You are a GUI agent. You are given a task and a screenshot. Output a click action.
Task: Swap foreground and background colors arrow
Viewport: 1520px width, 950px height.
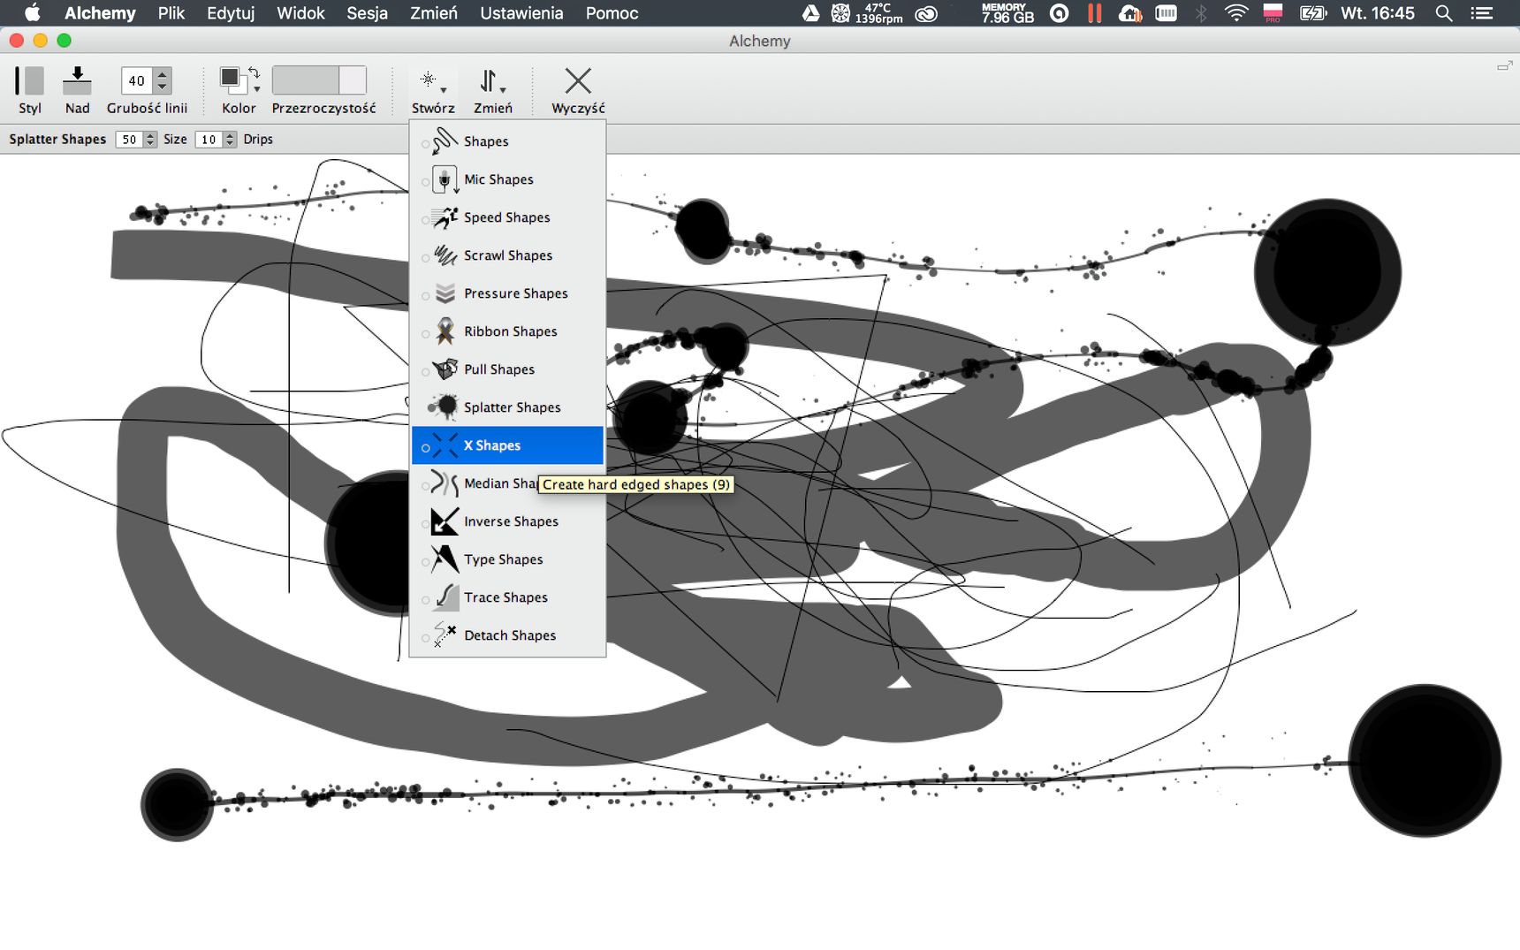(255, 72)
